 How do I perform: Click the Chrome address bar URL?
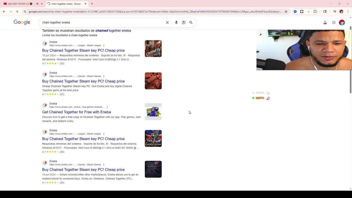tap(155, 12)
